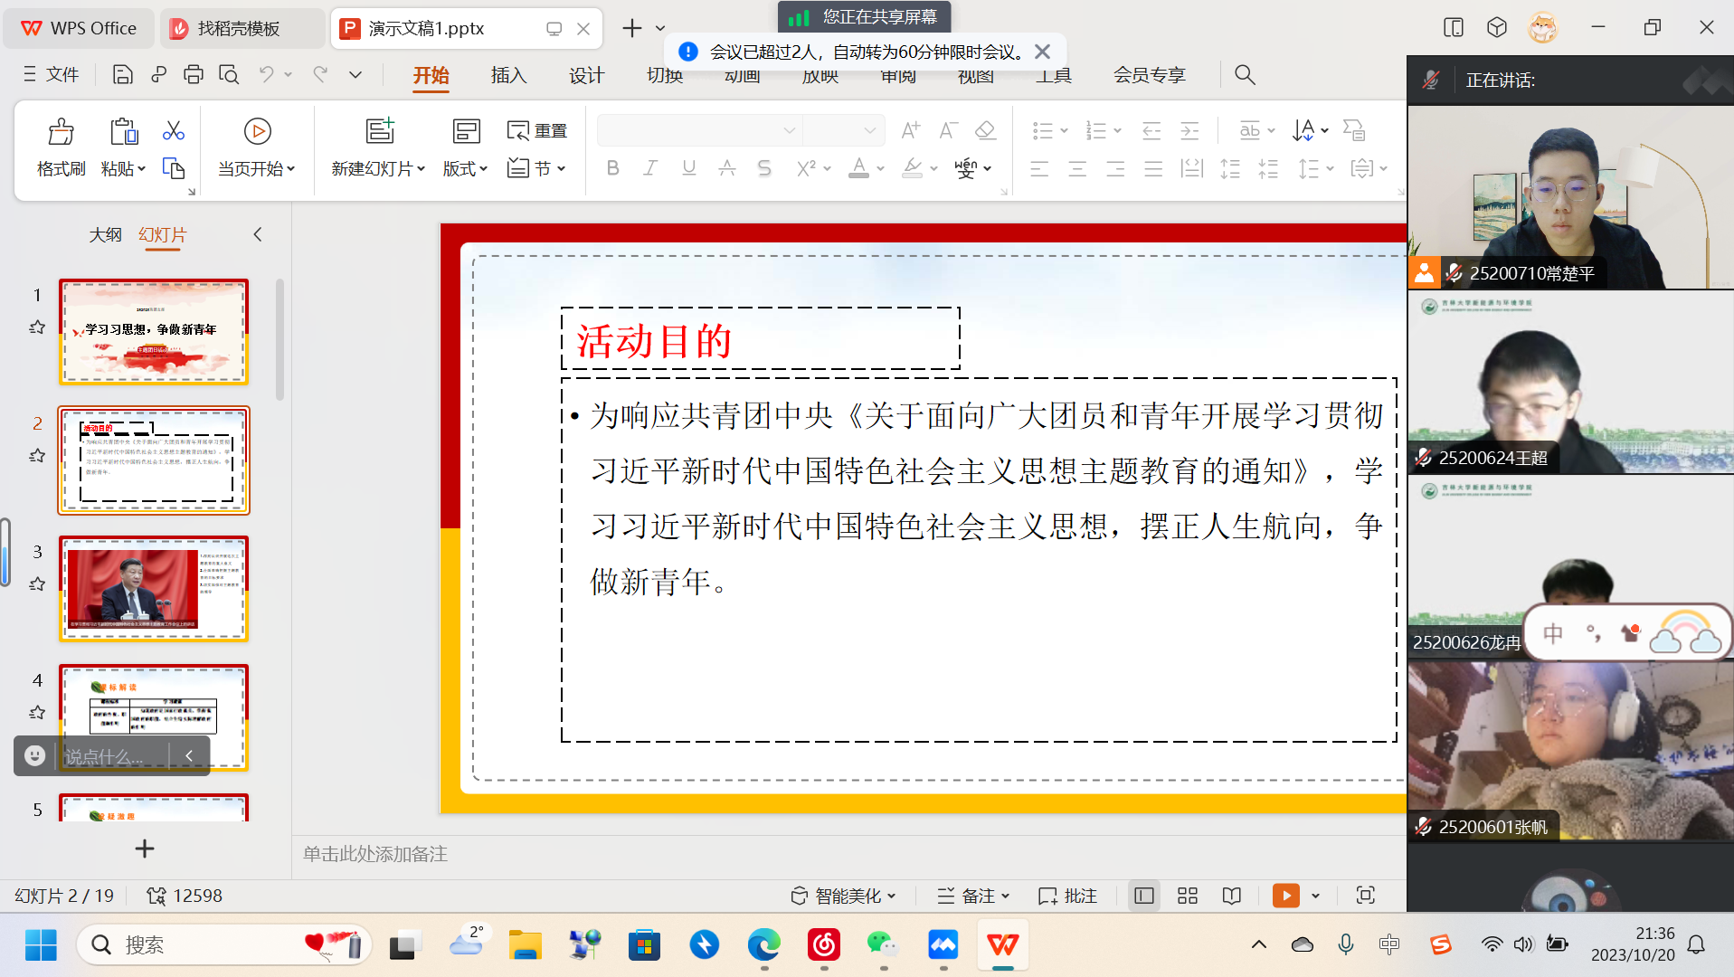Toggle Bold formatting
The width and height of the screenshot is (1734, 977).
[612, 168]
